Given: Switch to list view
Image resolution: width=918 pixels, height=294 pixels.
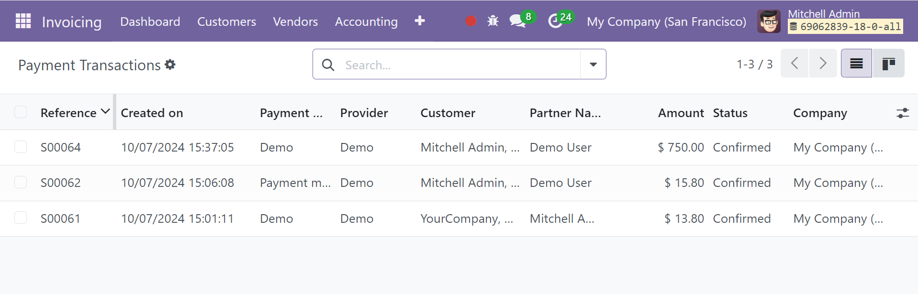Looking at the screenshot, I should (x=856, y=63).
